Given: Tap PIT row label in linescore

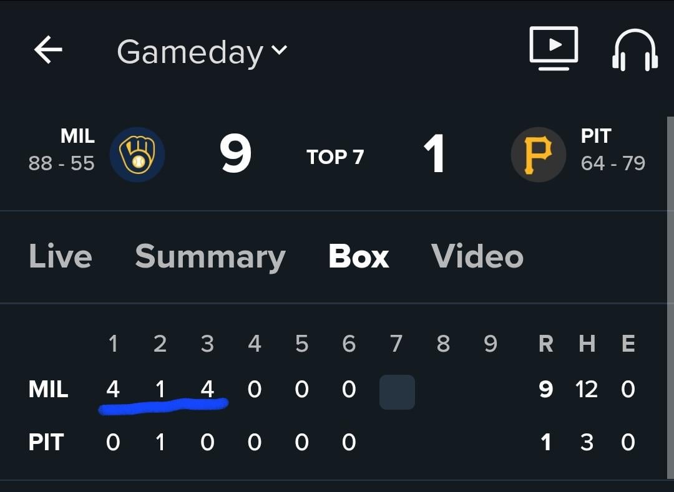Looking at the screenshot, I should [x=46, y=442].
